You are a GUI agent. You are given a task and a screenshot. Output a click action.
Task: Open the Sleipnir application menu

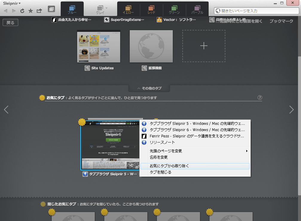pos(12,4)
